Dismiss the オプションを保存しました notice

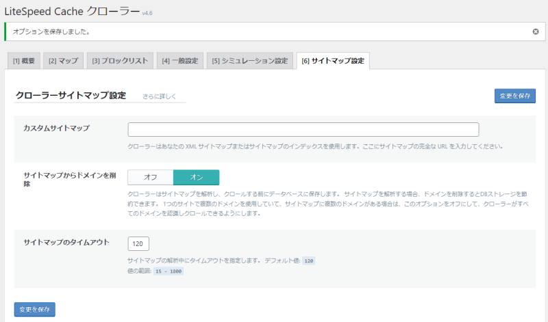tap(536, 31)
